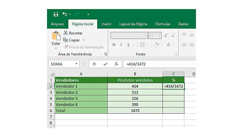The width and height of the screenshot is (243, 137).
Task: Click the cell borders icon
Action: (142, 45)
